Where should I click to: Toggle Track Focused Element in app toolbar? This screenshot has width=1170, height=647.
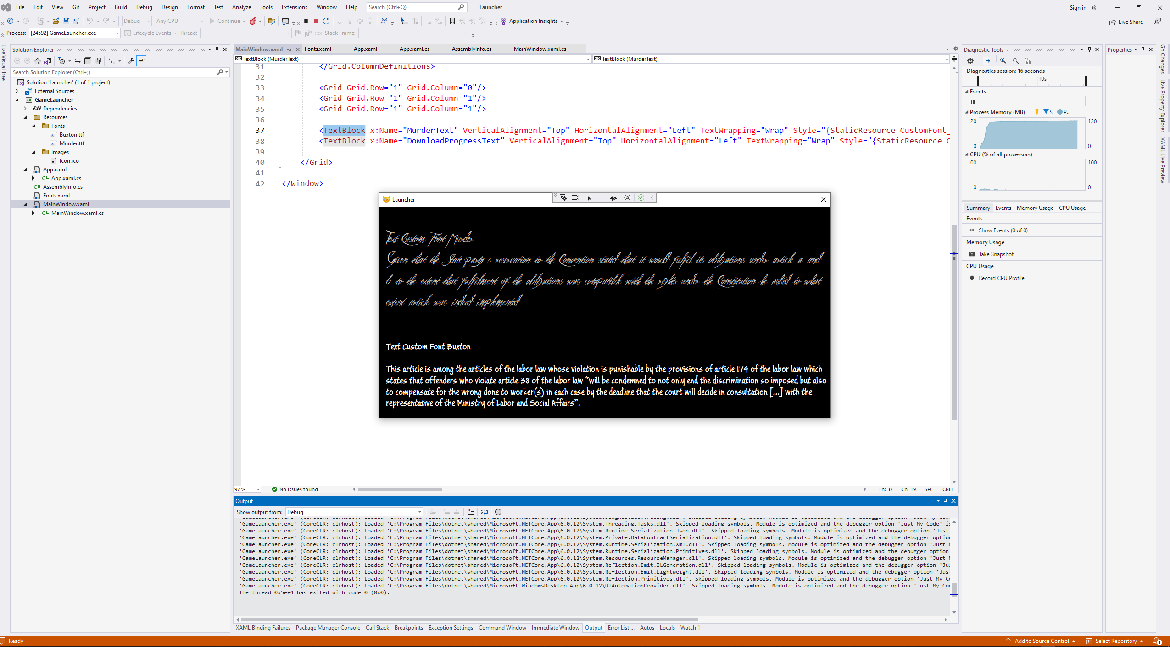(613, 197)
